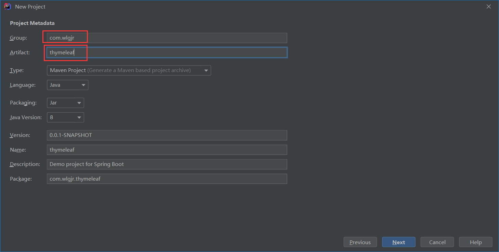
Task: Open the Language dropdown showing Java
Action: (x=68, y=85)
